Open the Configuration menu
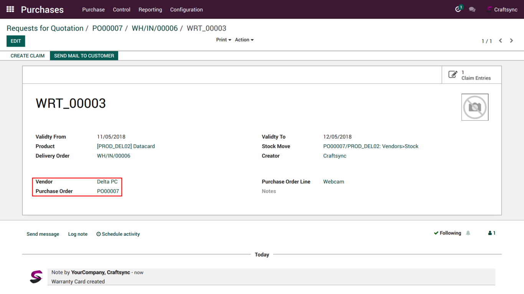Image resolution: width=524 pixels, height=294 pixels. 186,10
